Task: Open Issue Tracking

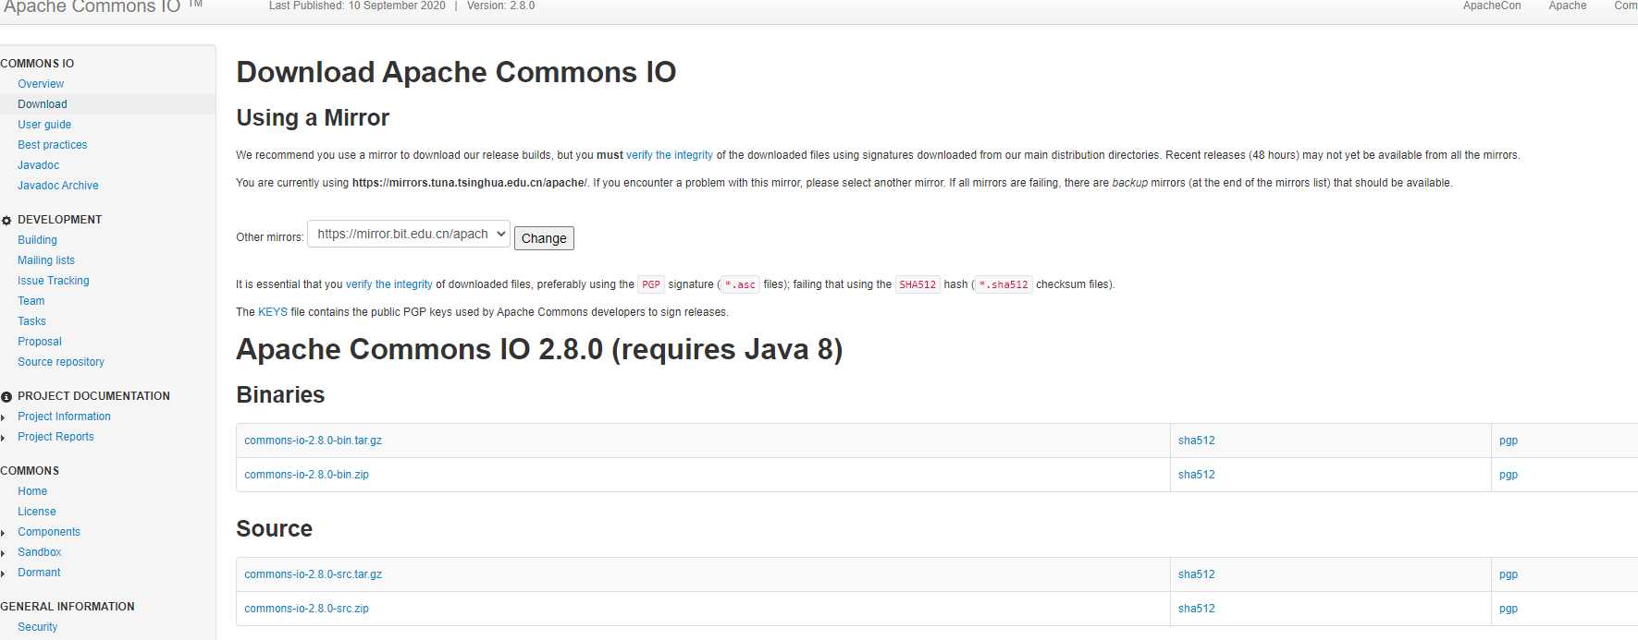Action: point(54,281)
